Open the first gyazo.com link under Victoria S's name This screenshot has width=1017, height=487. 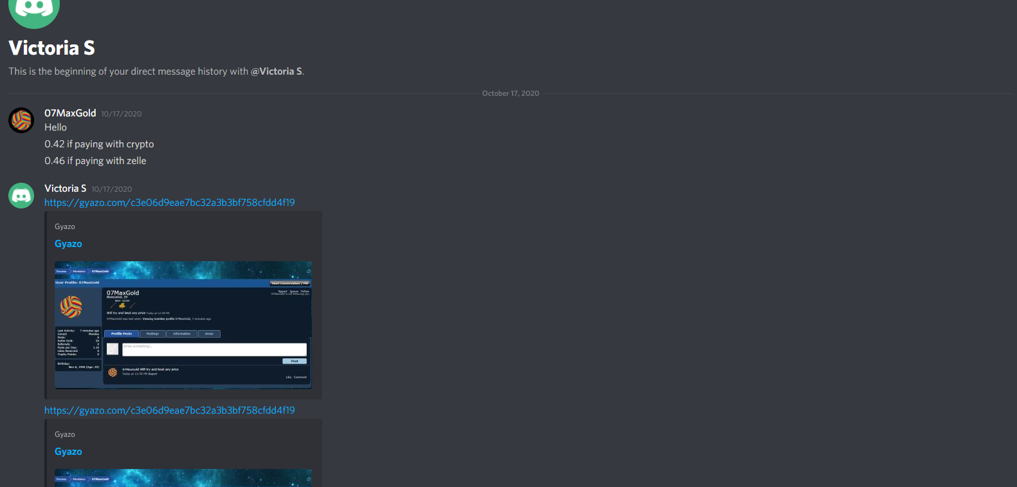tap(170, 203)
